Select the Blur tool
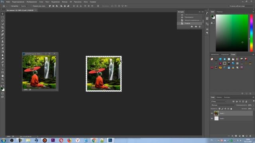 click(x=2, y=55)
